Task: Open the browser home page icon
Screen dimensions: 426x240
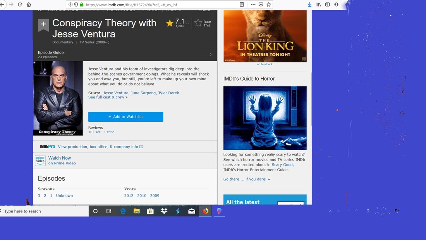Action: point(29,5)
